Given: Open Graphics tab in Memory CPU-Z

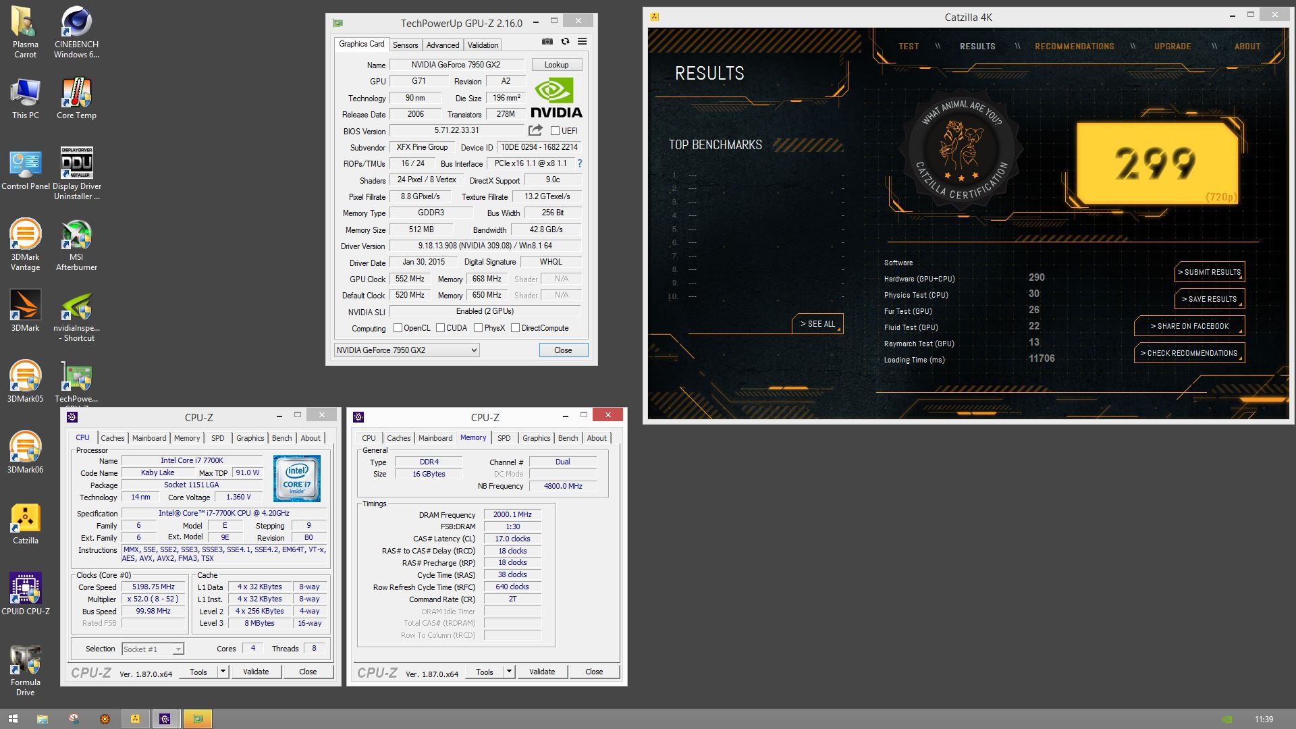Looking at the screenshot, I should (536, 438).
